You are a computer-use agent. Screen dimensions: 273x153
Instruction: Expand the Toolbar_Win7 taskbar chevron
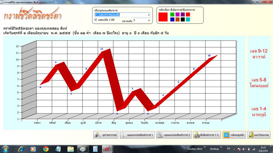(x=204, y=147)
